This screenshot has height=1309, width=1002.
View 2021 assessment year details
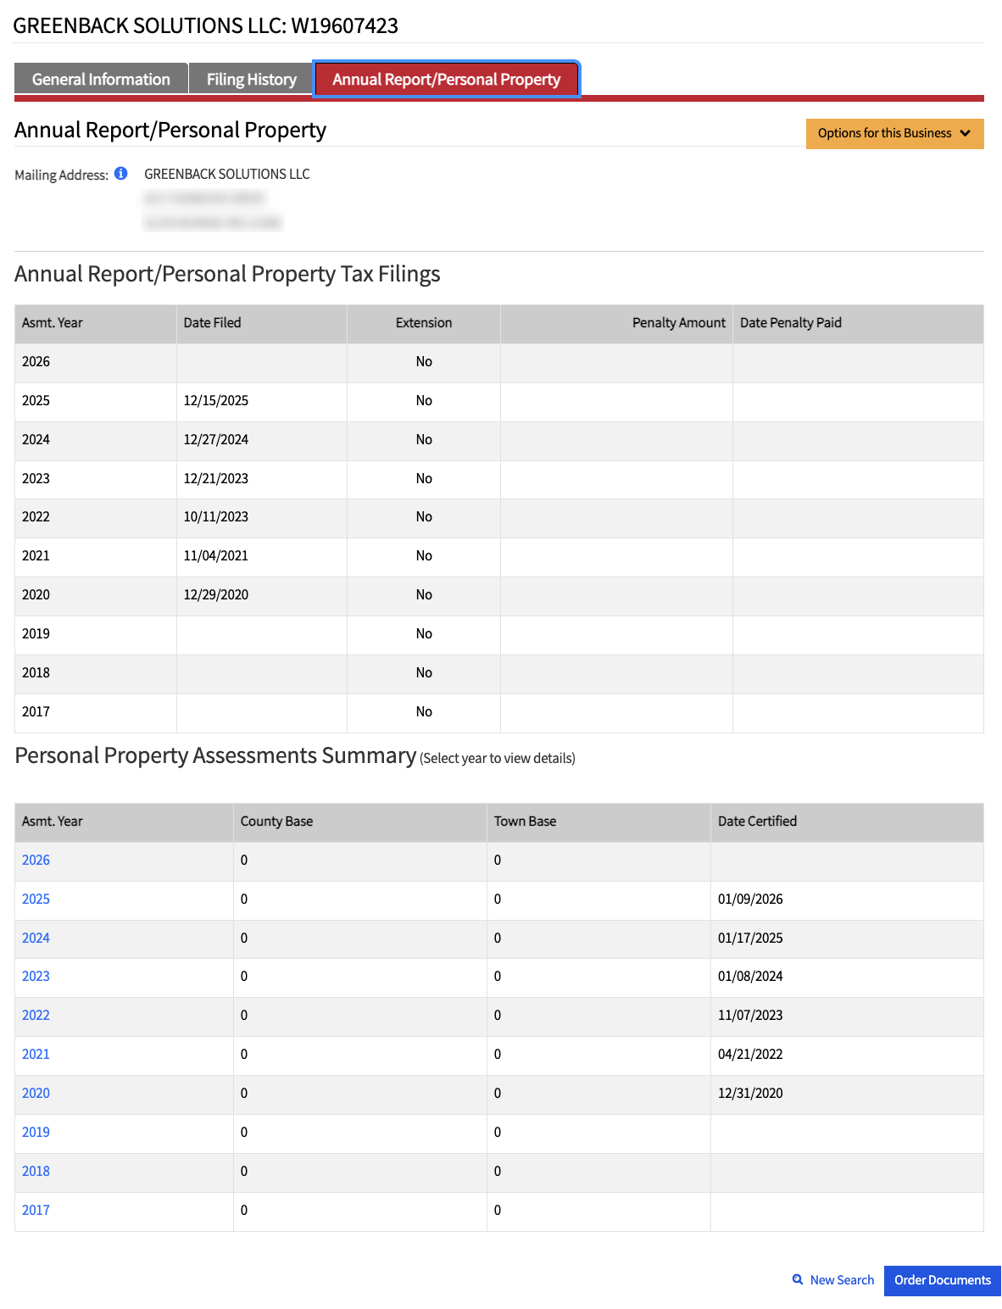coord(36,1054)
